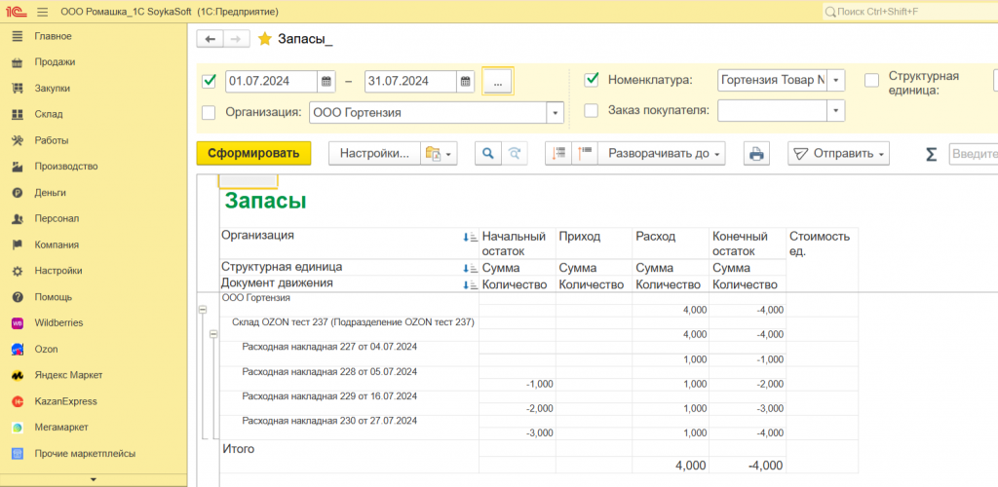This screenshot has height=487, width=998.
Task: Click the back navigation arrow
Action: [210, 39]
